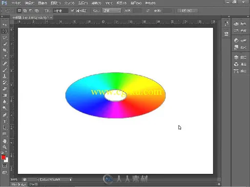Toggle the anti-alias checkbox
The image size is (250, 187).
pos(73,11)
